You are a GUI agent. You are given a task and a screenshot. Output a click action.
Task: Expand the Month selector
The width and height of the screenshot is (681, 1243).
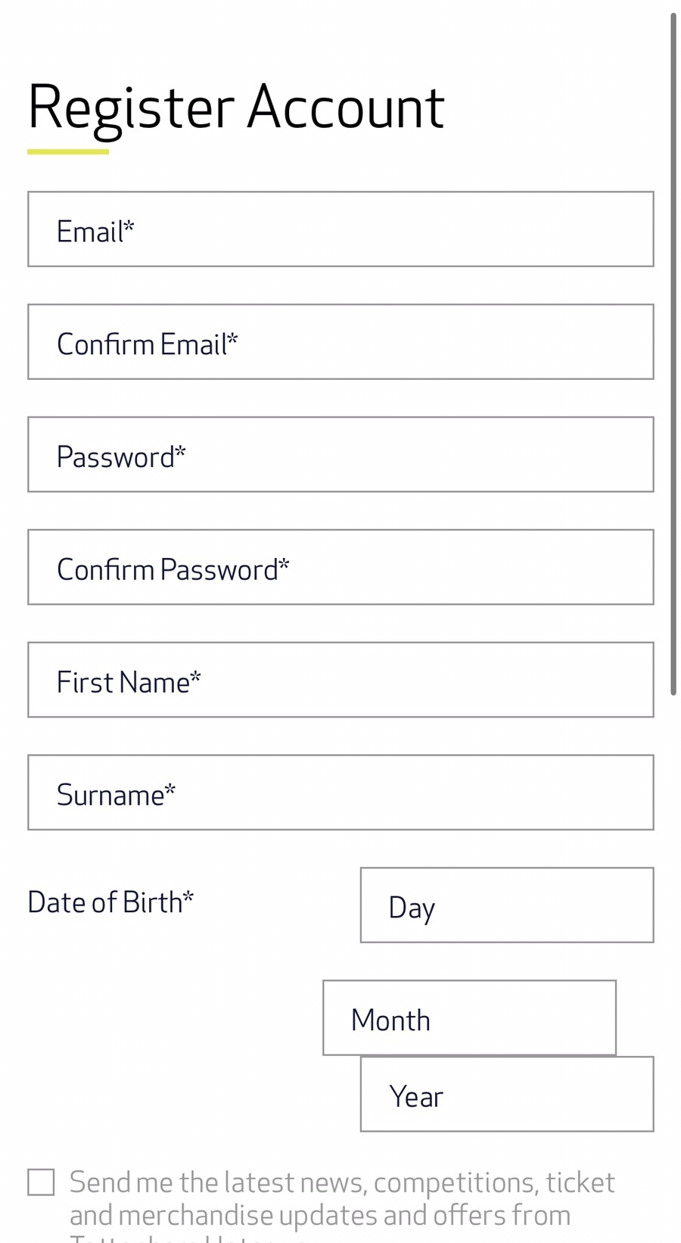coord(469,1018)
